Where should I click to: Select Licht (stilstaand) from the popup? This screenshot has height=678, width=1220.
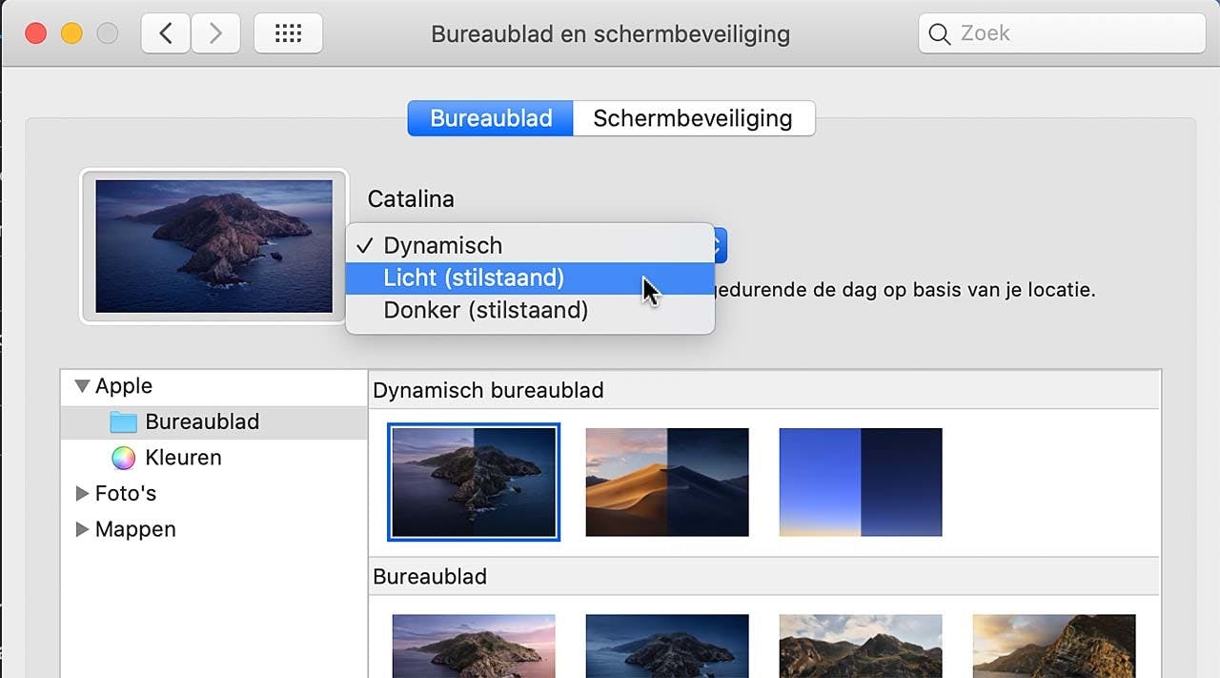point(530,277)
